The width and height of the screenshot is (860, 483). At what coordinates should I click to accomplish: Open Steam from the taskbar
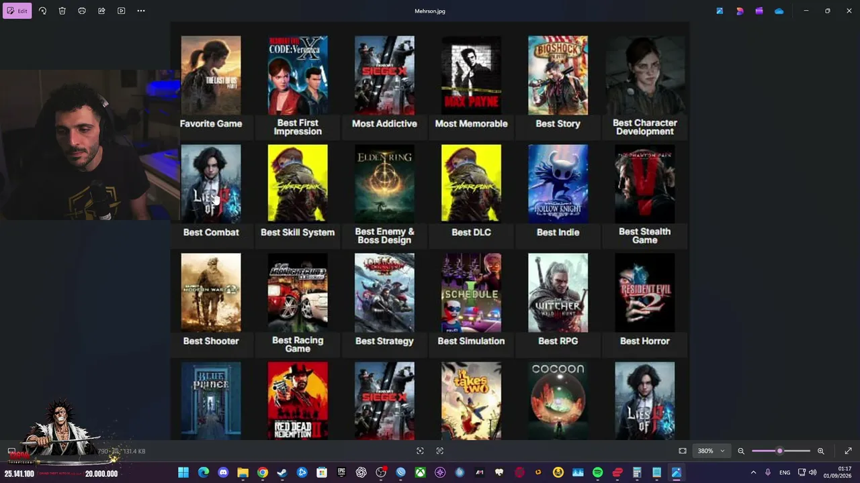click(x=282, y=473)
